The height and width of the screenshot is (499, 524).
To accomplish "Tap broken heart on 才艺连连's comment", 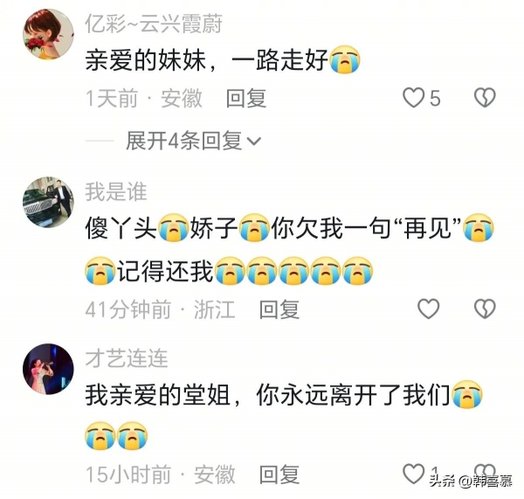I will tap(485, 472).
